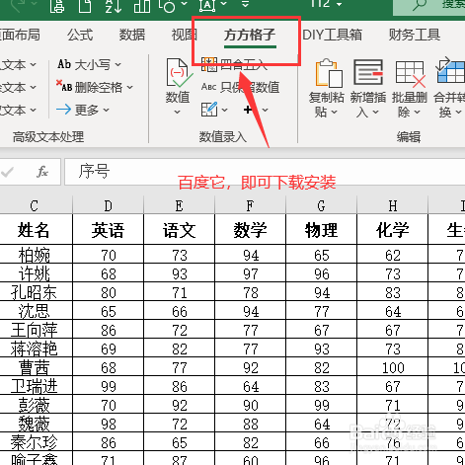
Task: Click the bar chart icon in quick access toolbar
Action: 142,6
